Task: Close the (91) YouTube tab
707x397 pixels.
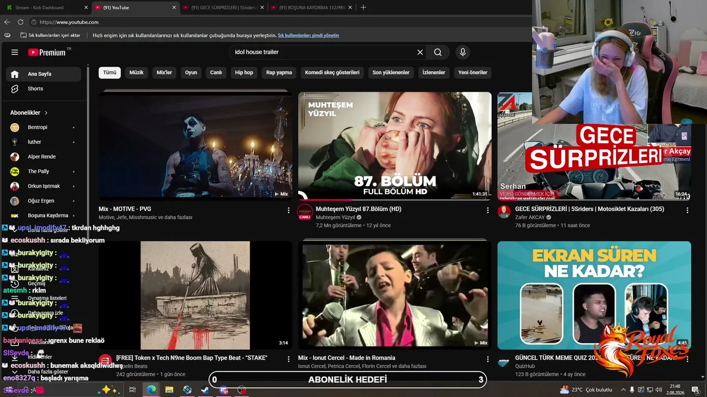Action: coord(175,8)
